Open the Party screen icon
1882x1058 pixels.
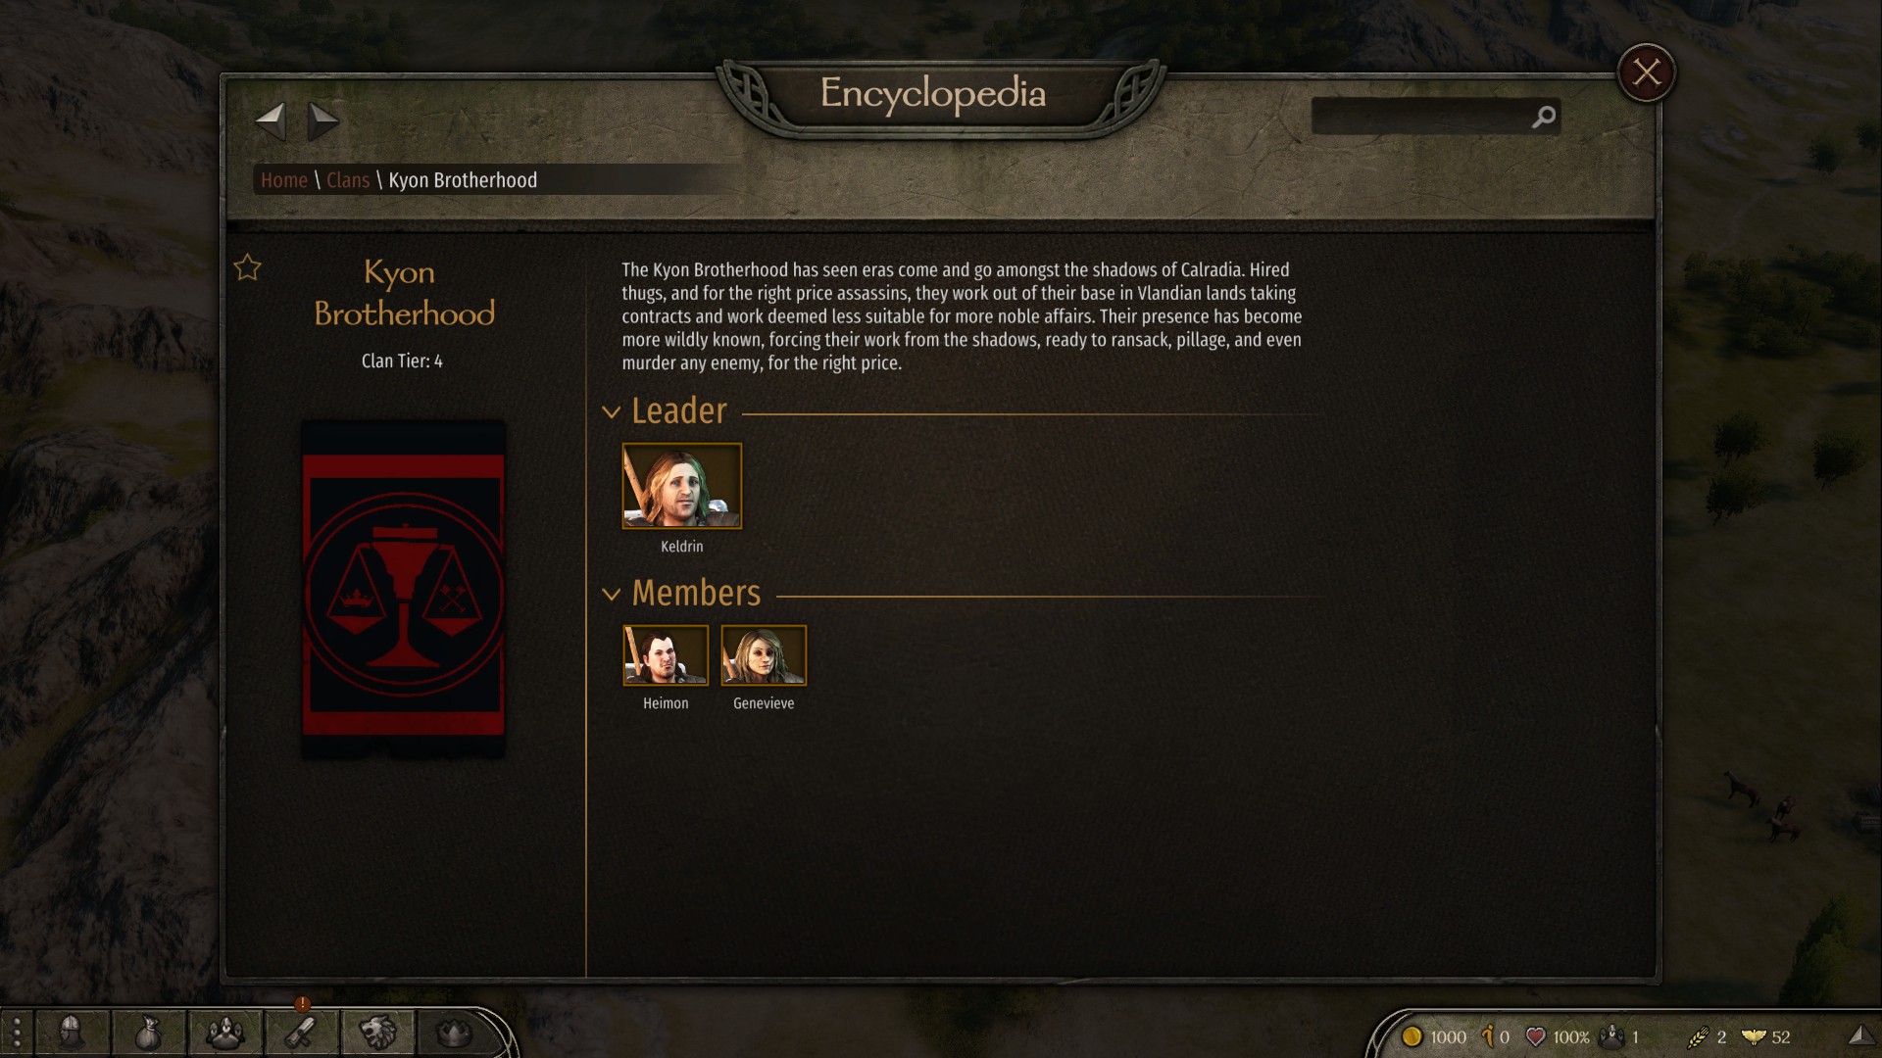(x=224, y=1033)
